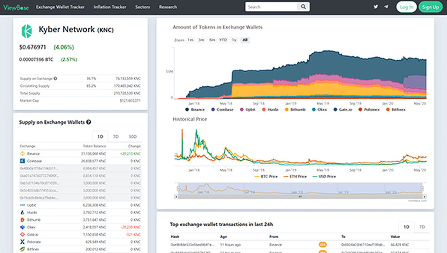447x253 pixels.
Task: Toggle Huobi series in chart legend
Action: click(270, 110)
